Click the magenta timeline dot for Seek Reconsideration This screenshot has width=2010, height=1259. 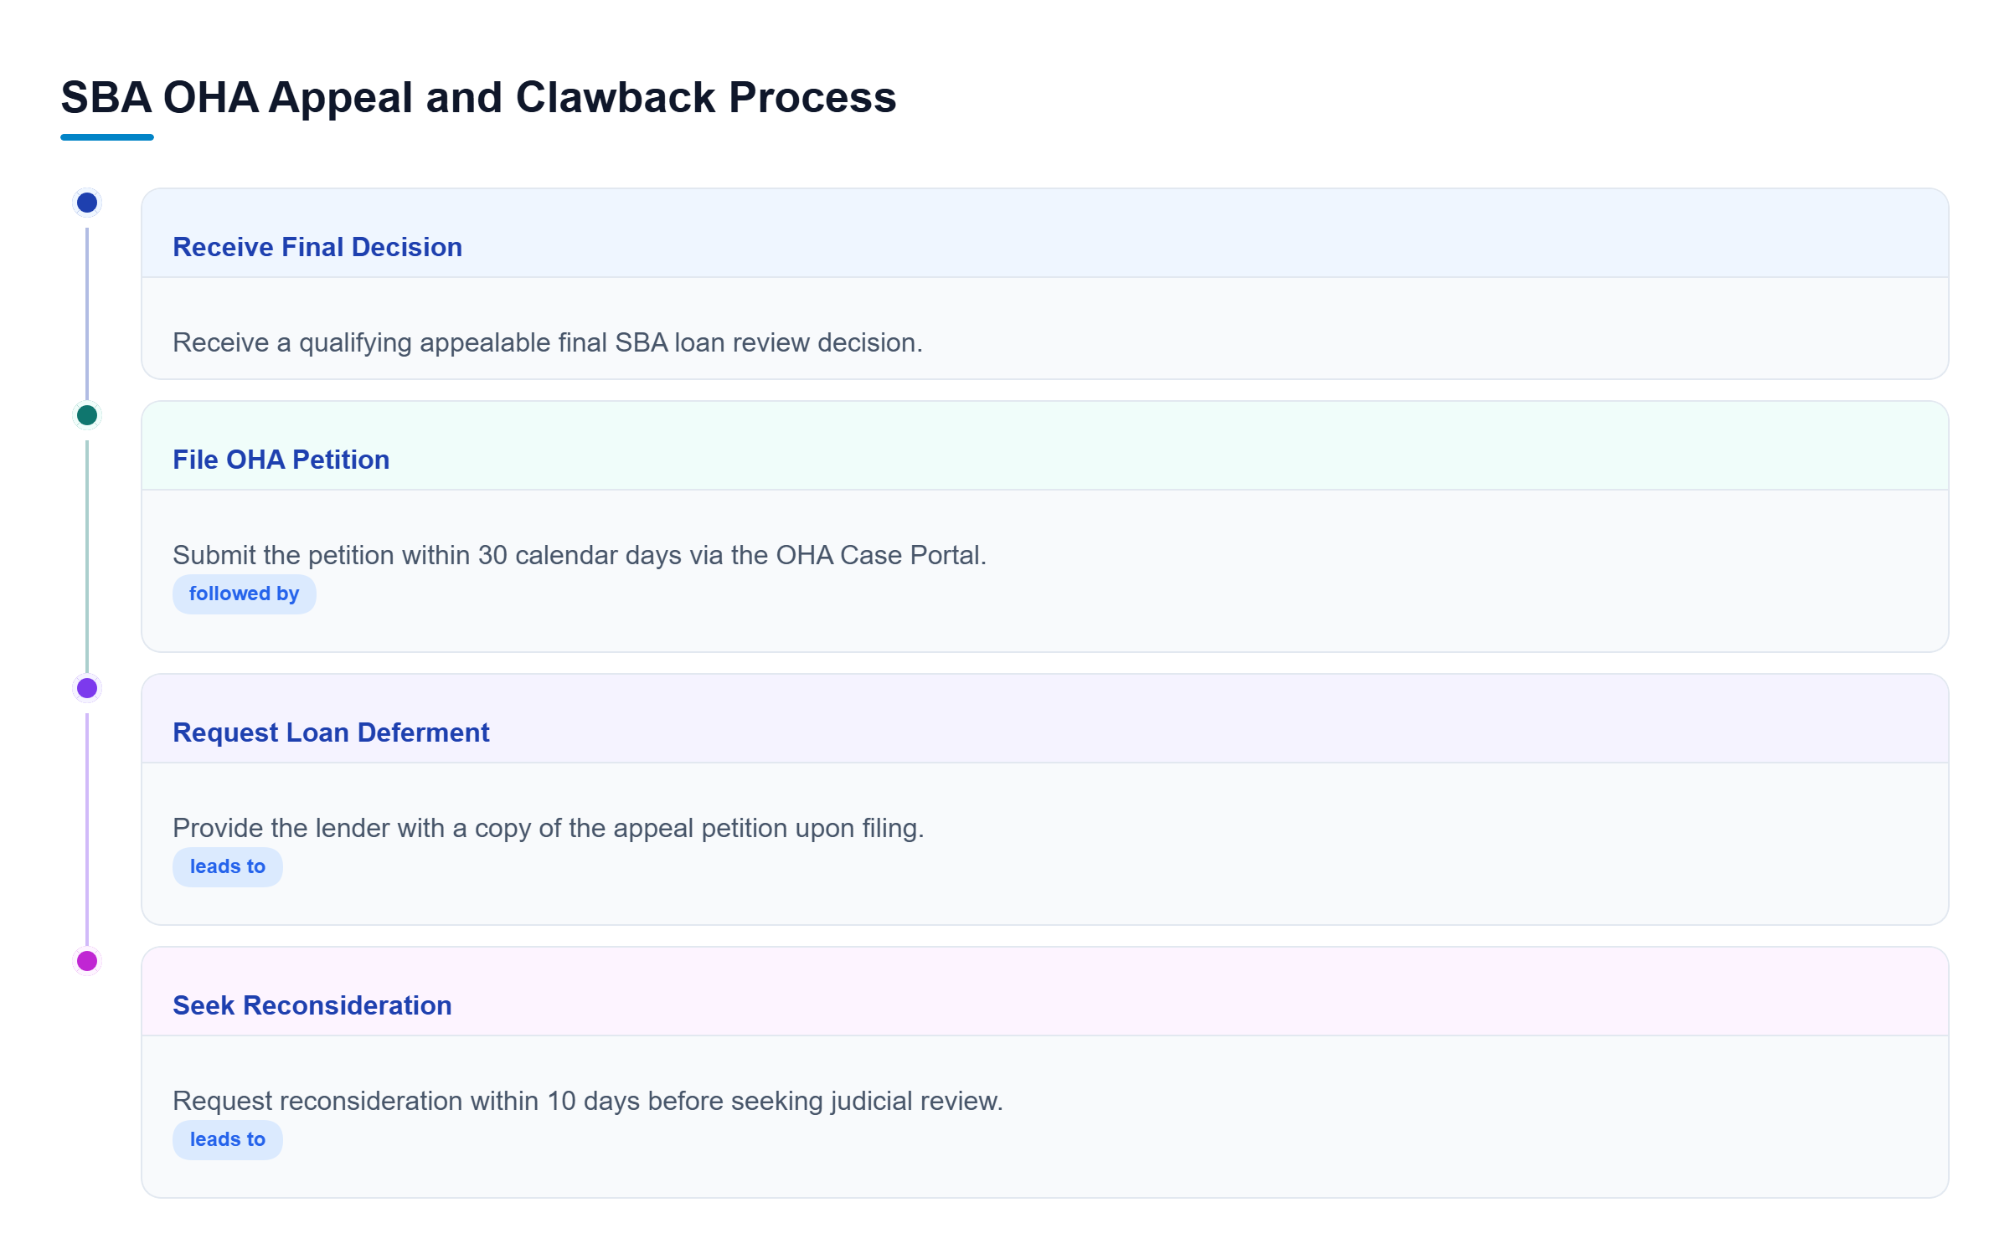click(x=87, y=961)
